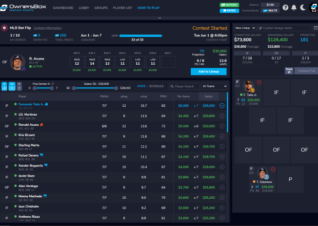Open Contest Information link

[x=48, y=28]
